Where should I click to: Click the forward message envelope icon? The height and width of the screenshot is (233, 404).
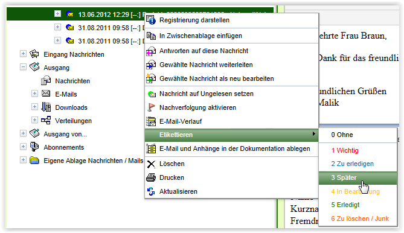[x=151, y=65]
